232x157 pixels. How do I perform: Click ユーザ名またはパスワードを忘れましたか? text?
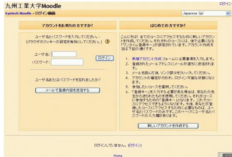68,80
